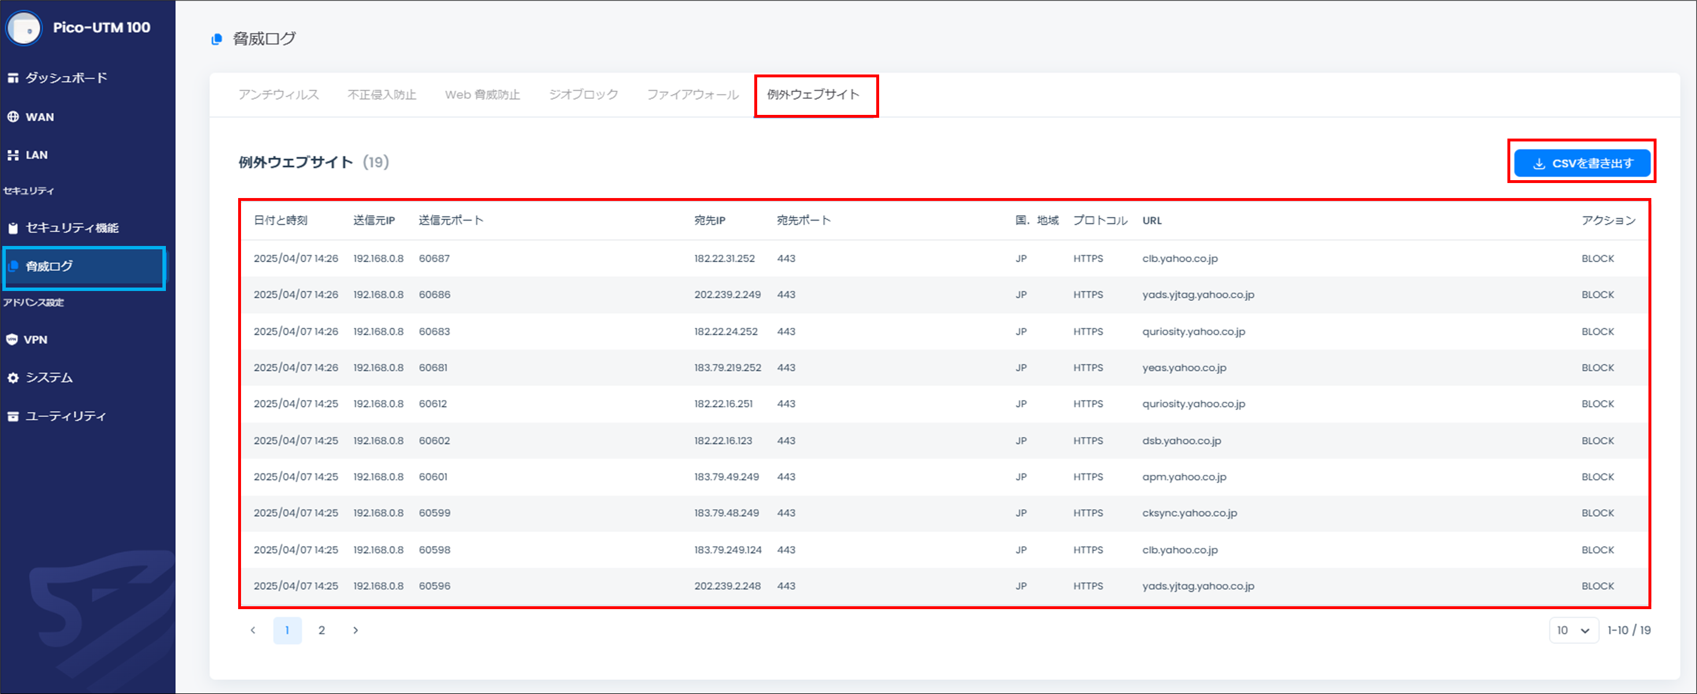Click HTTPS protocol in port 60599 row
The height and width of the screenshot is (694, 1697).
coord(1088,513)
